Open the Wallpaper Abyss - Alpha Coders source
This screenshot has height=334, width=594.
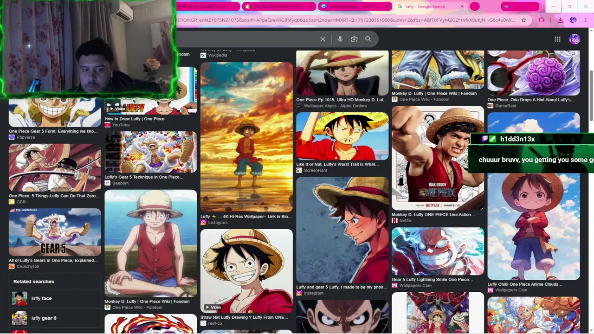(331, 106)
